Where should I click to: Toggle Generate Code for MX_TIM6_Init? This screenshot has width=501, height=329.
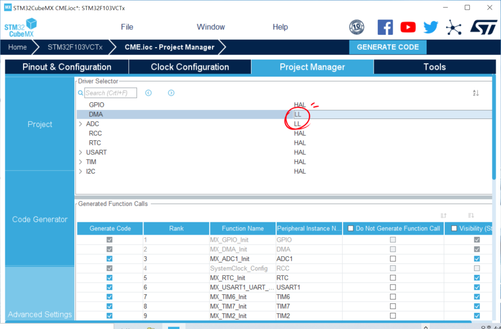(109, 297)
